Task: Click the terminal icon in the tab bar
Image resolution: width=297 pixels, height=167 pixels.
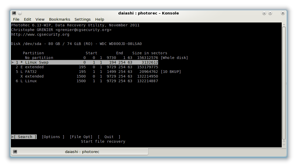Action: tap(15, 152)
